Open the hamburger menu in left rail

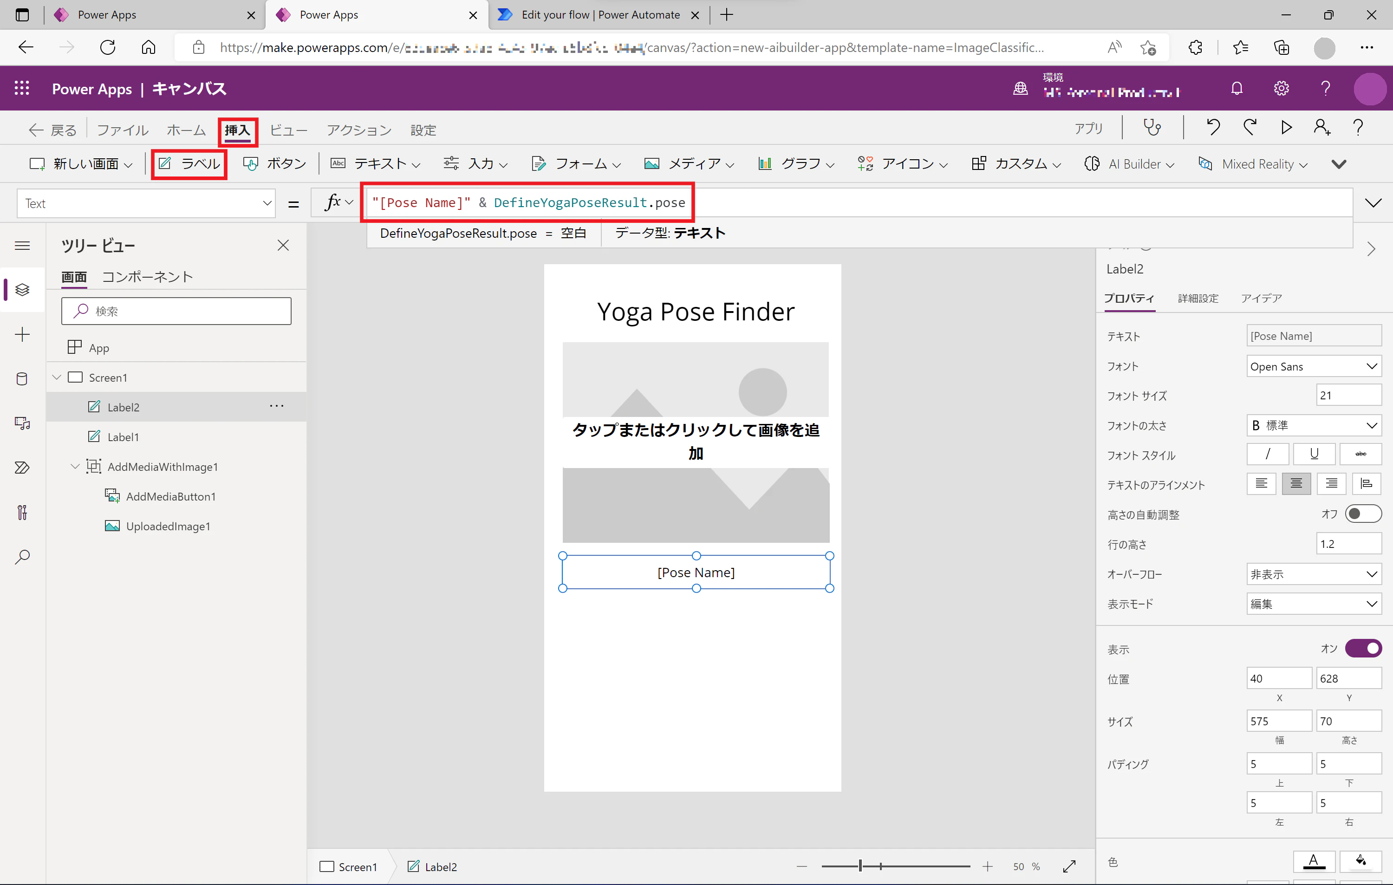(22, 246)
